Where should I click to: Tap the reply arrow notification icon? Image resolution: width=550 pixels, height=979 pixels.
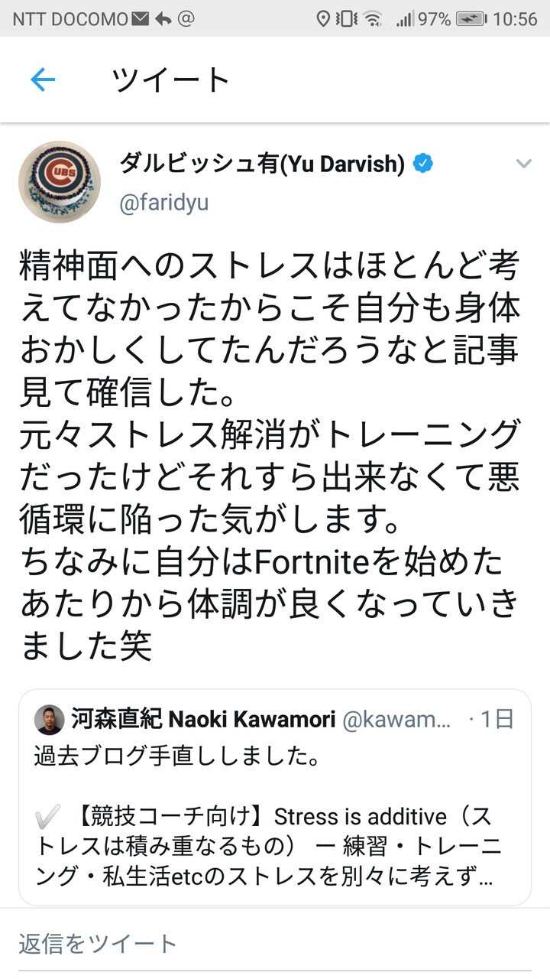coord(162,18)
